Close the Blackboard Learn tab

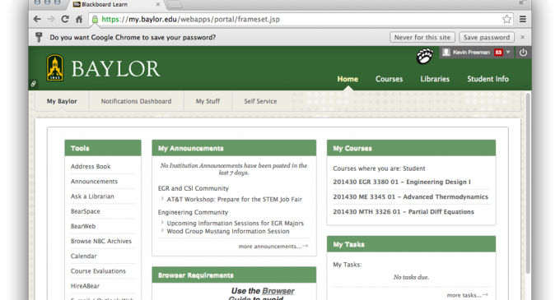tap(158, 4)
